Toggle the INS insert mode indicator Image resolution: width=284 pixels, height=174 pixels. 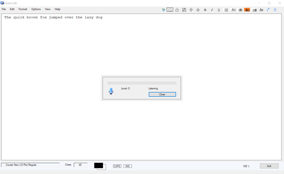[127, 166]
